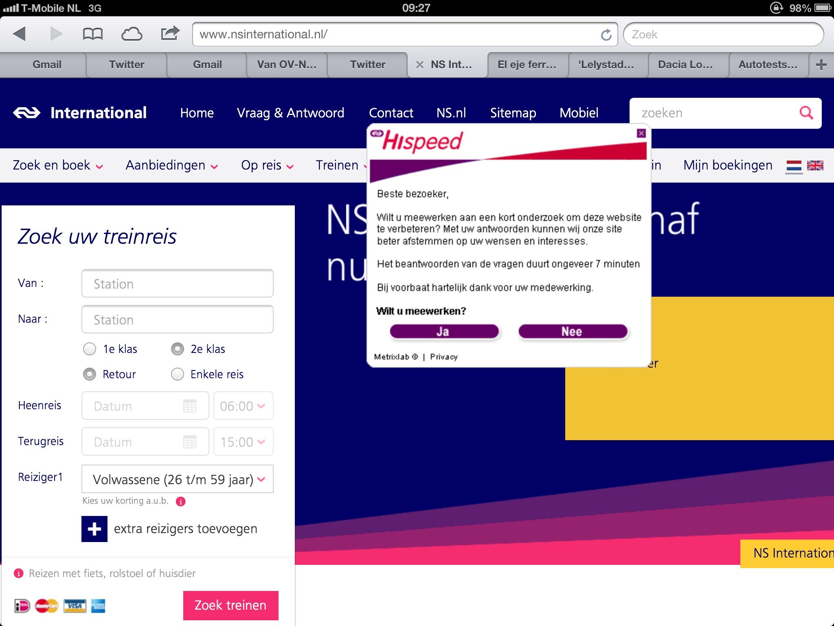
Task: Open Mobiel in the top navigation
Action: 579,113
